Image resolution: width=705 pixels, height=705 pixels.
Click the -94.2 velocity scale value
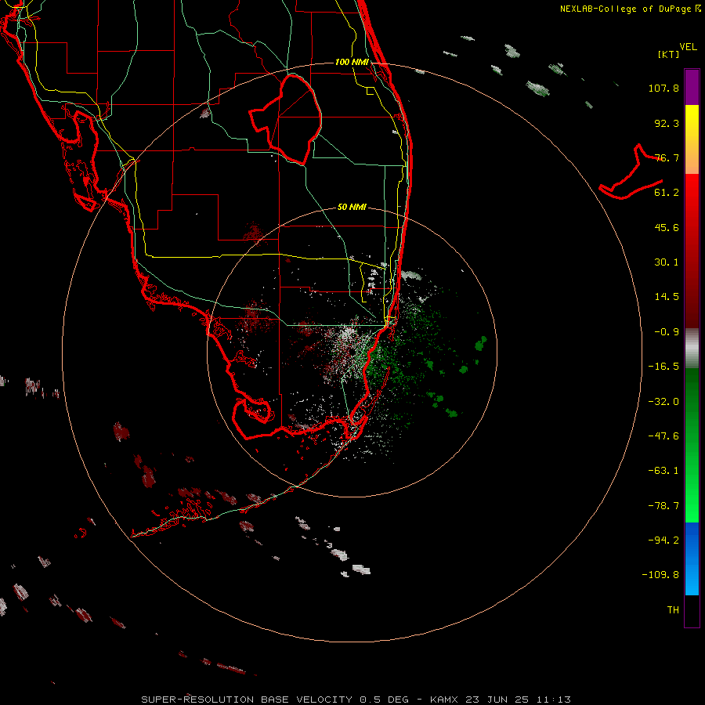point(663,540)
